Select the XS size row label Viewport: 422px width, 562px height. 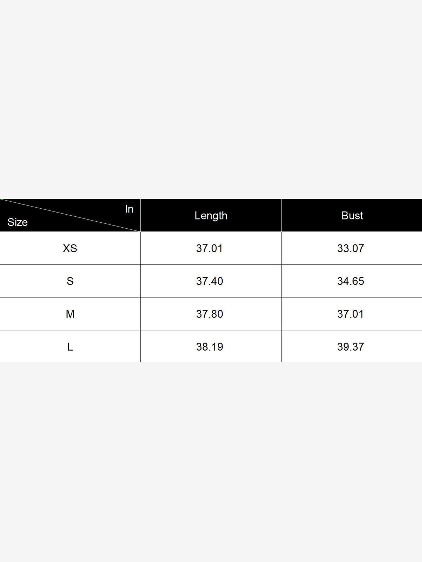[70, 248]
